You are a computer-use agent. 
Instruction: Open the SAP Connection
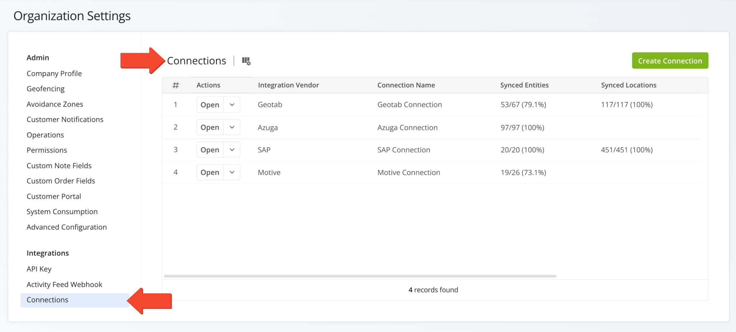[210, 150]
